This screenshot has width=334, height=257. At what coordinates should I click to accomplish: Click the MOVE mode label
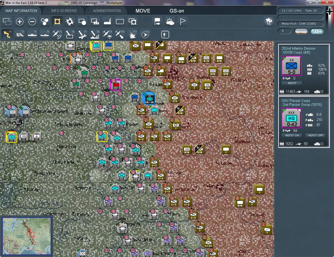pyautogui.click(x=143, y=11)
